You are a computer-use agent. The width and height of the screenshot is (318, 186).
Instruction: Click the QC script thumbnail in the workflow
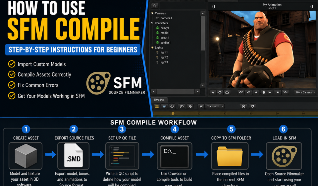(x=122, y=156)
